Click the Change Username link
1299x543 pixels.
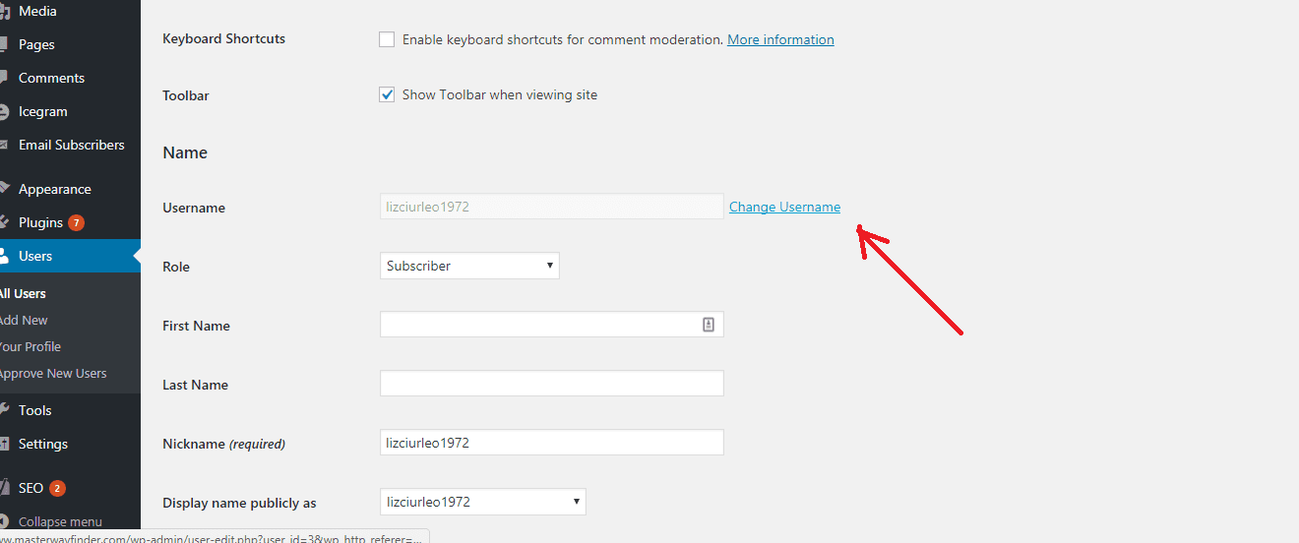pyautogui.click(x=784, y=207)
